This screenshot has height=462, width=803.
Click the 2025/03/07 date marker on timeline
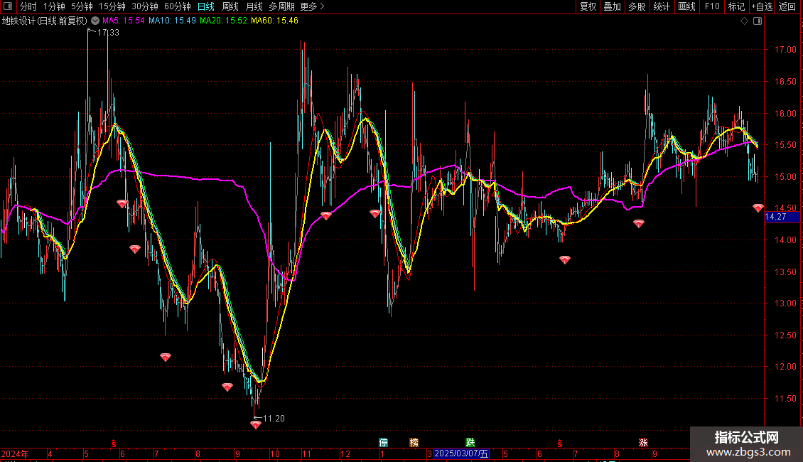click(461, 453)
